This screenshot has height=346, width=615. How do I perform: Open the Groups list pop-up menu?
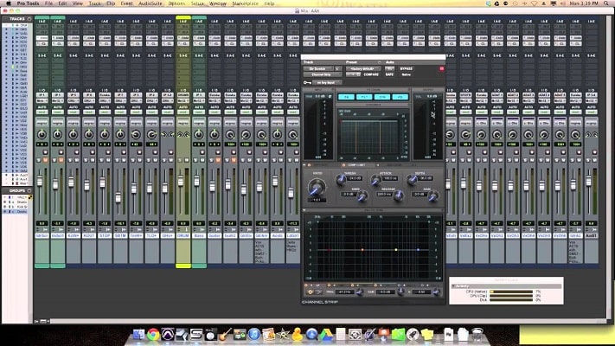(x=29, y=190)
